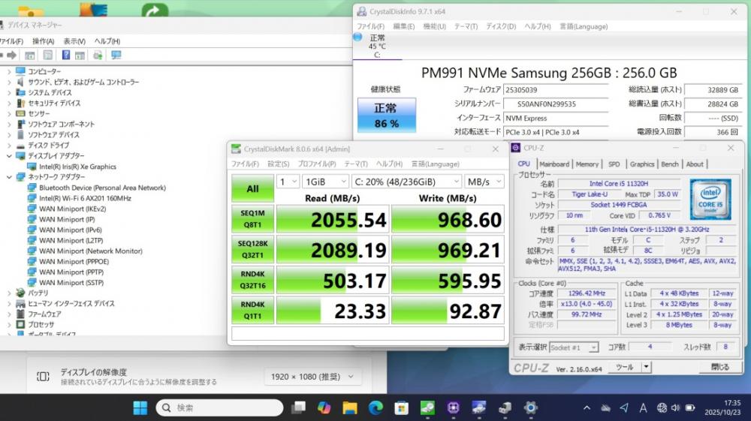This screenshot has height=421, width=751.
Task: Switch to the Graphics tab in CPU-Z
Action: click(642, 164)
